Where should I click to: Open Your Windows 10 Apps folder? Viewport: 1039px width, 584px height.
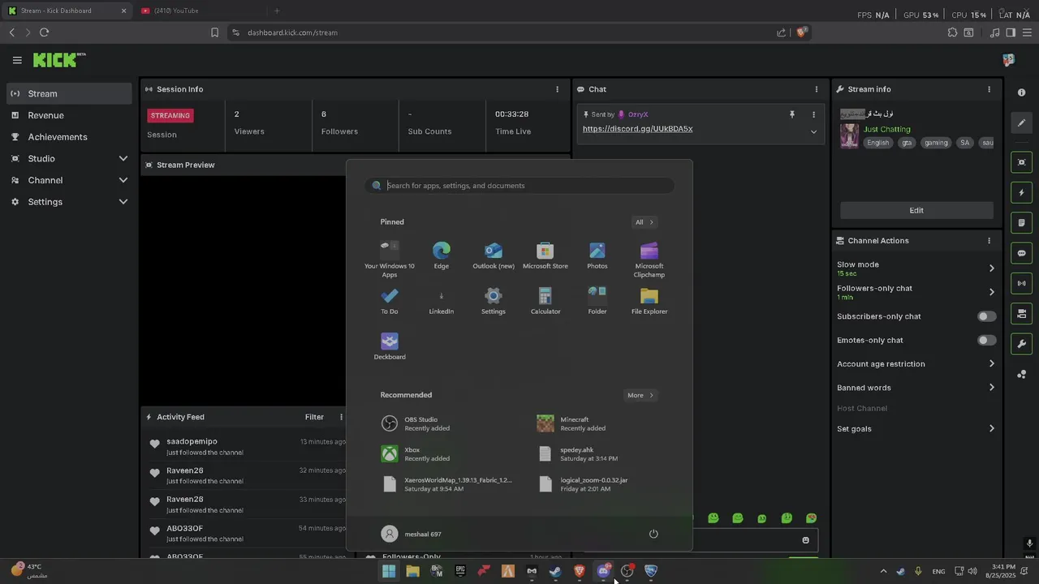390,260
